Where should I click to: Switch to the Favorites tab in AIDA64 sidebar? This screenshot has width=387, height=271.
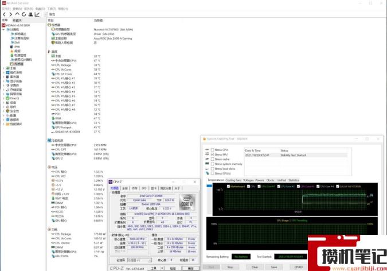point(17,20)
